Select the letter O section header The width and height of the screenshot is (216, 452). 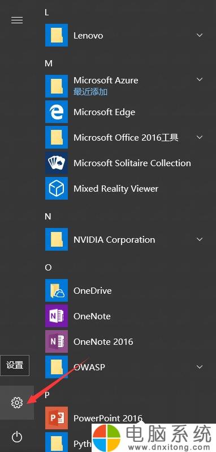[x=48, y=268]
